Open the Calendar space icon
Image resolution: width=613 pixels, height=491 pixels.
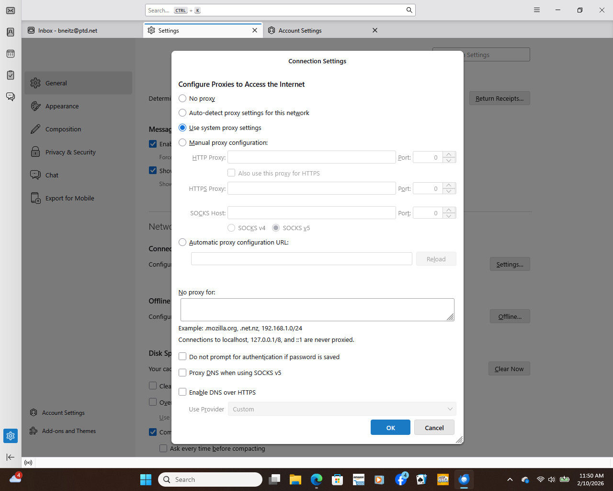pyautogui.click(x=11, y=54)
